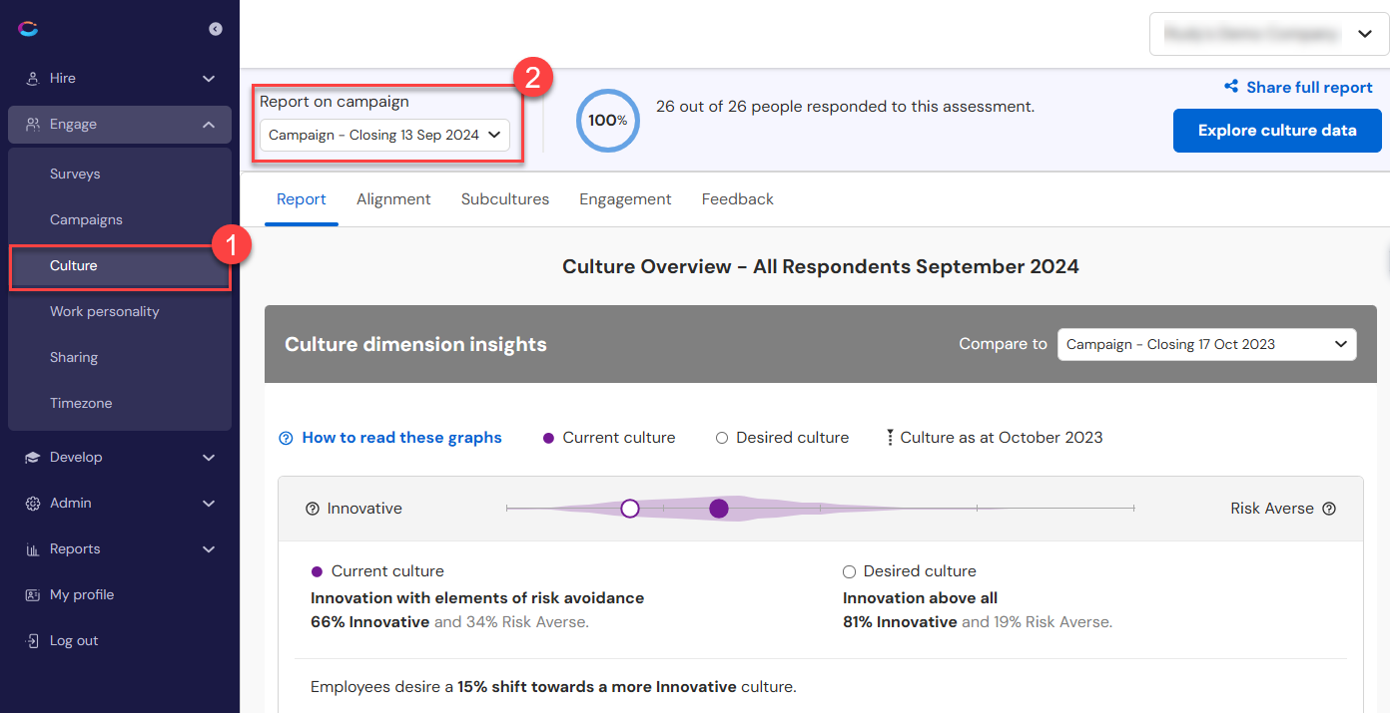Open My profile in the sidebar

coord(82,595)
